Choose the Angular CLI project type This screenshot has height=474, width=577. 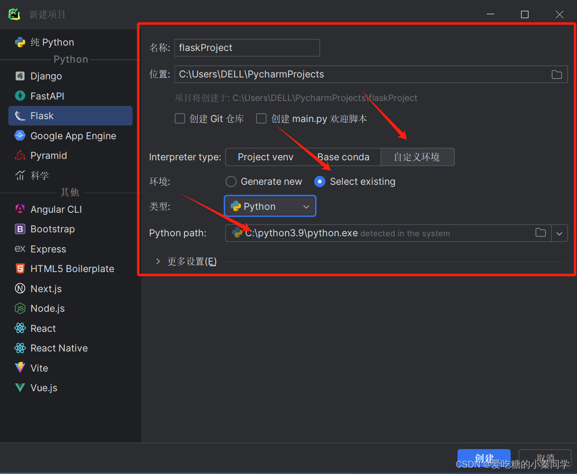click(x=70, y=209)
